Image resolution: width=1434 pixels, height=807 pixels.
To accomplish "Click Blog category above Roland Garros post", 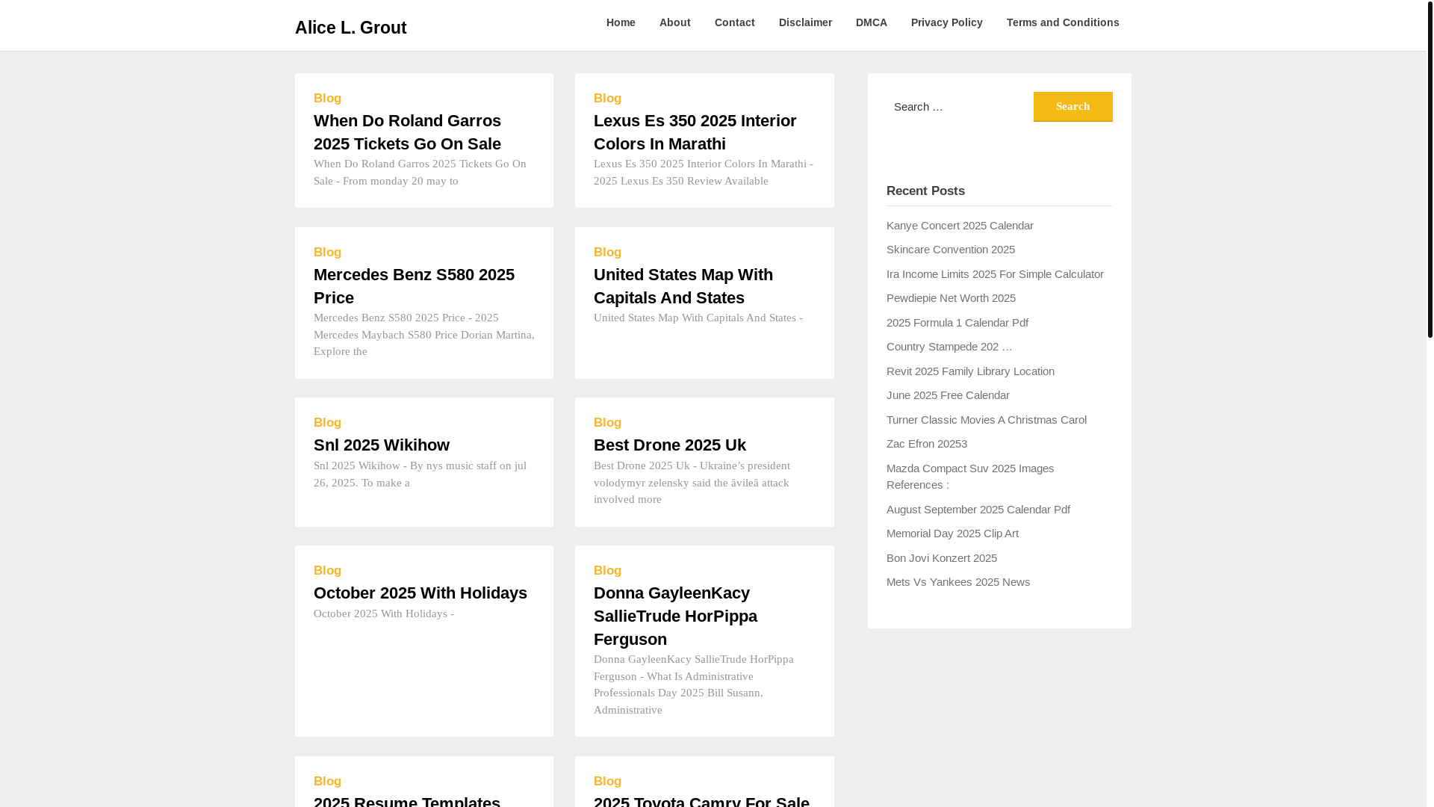I will pyautogui.click(x=327, y=99).
